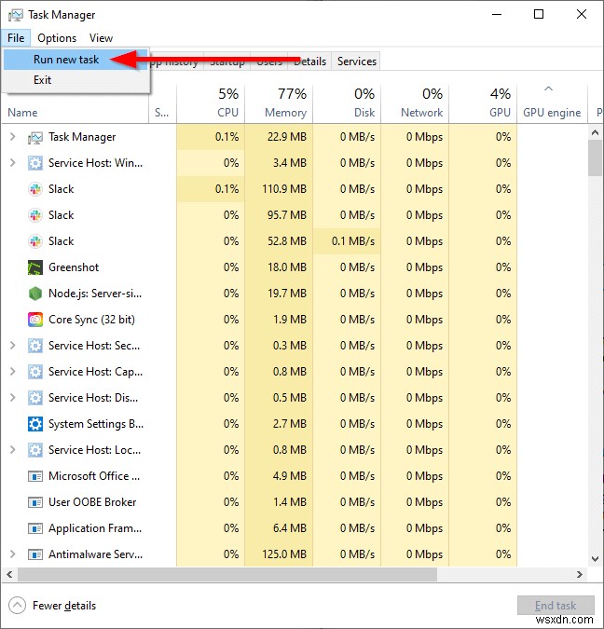
Task: Click the Greenshot app icon
Action: 35,267
